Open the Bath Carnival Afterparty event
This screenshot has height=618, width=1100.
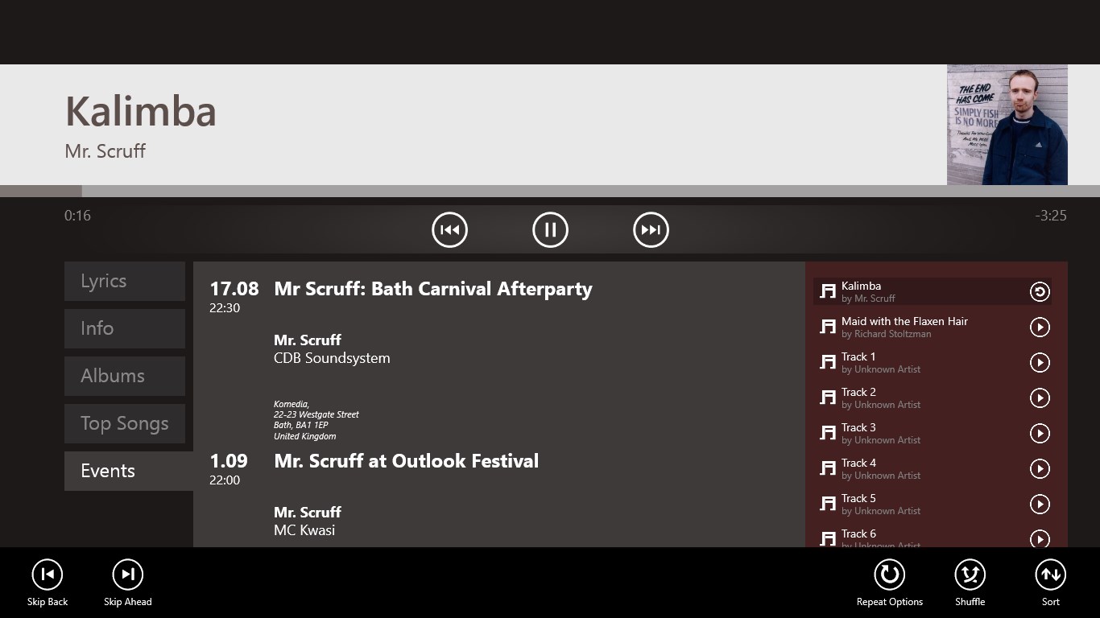[x=433, y=289]
